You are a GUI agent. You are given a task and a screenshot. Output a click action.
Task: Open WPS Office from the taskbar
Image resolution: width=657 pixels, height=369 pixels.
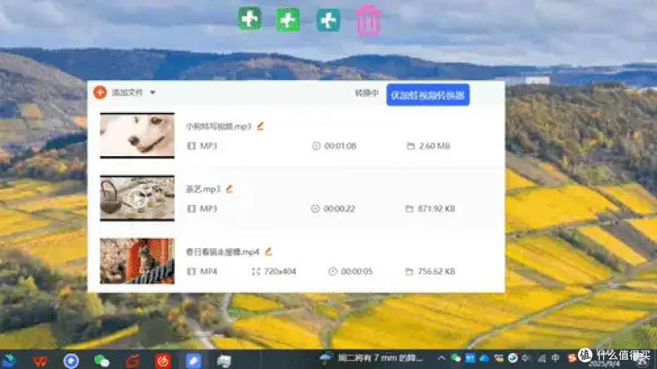tap(40, 360)
